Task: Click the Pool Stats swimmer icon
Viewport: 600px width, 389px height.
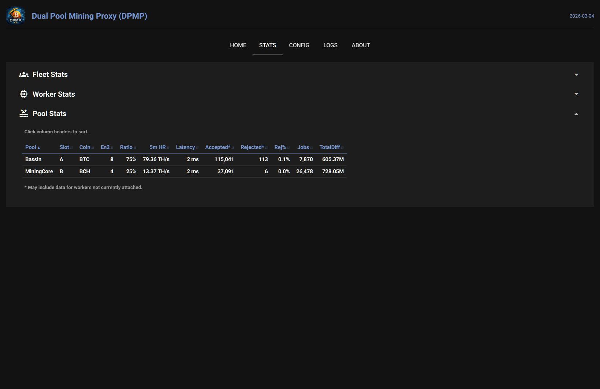Action: [x=24, y=114]
